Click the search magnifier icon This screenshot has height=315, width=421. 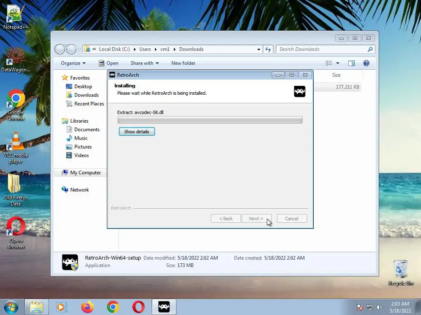(x=370, y=49)
